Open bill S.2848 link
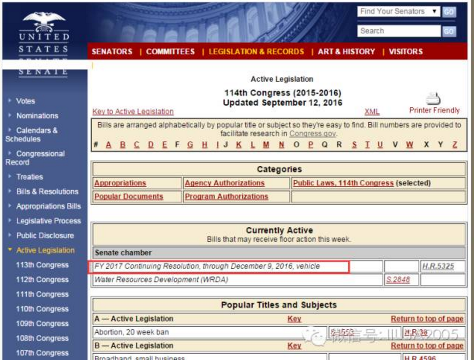This screenshot has width=475, height=360. [x=398, y=279]
